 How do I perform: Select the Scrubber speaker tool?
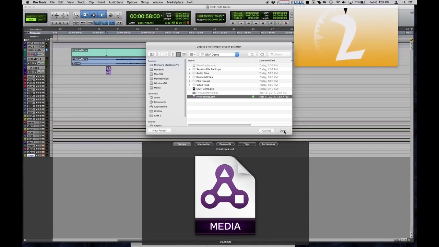point(110,15)
